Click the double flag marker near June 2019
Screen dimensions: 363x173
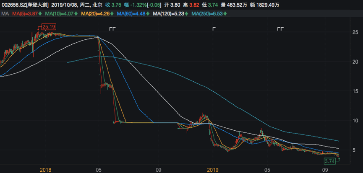(280, 29)
